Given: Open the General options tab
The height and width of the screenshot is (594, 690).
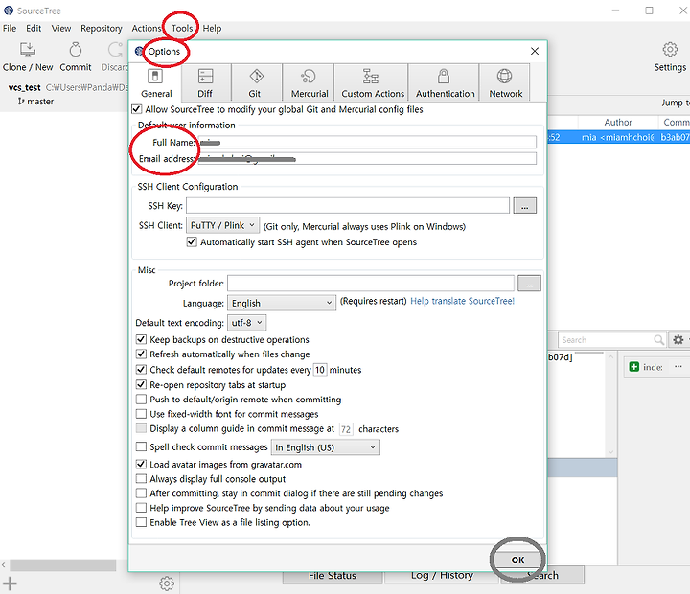Looking at the screenshot, I should click(156, 82).
